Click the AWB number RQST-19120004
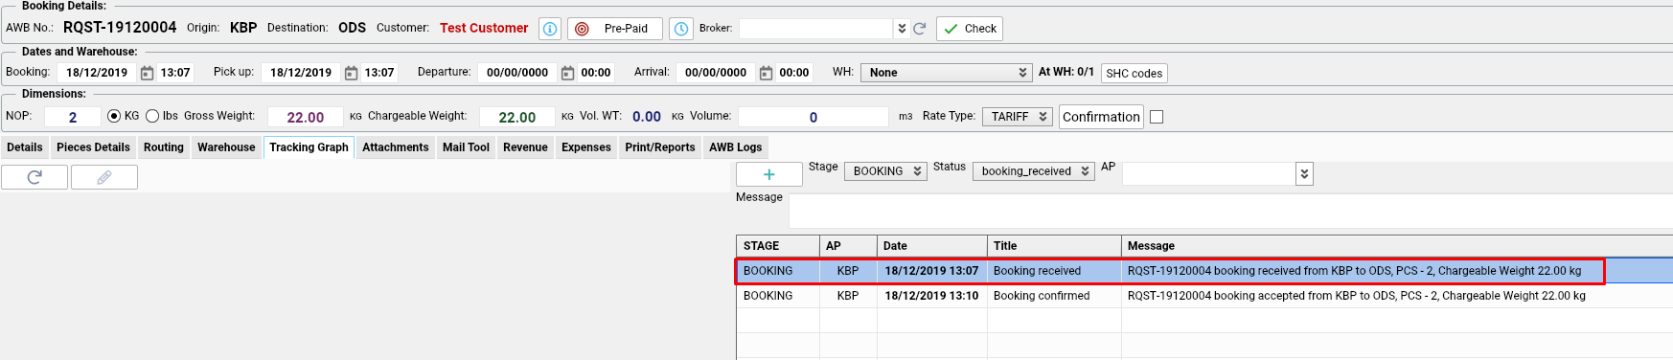 [120, 27]
